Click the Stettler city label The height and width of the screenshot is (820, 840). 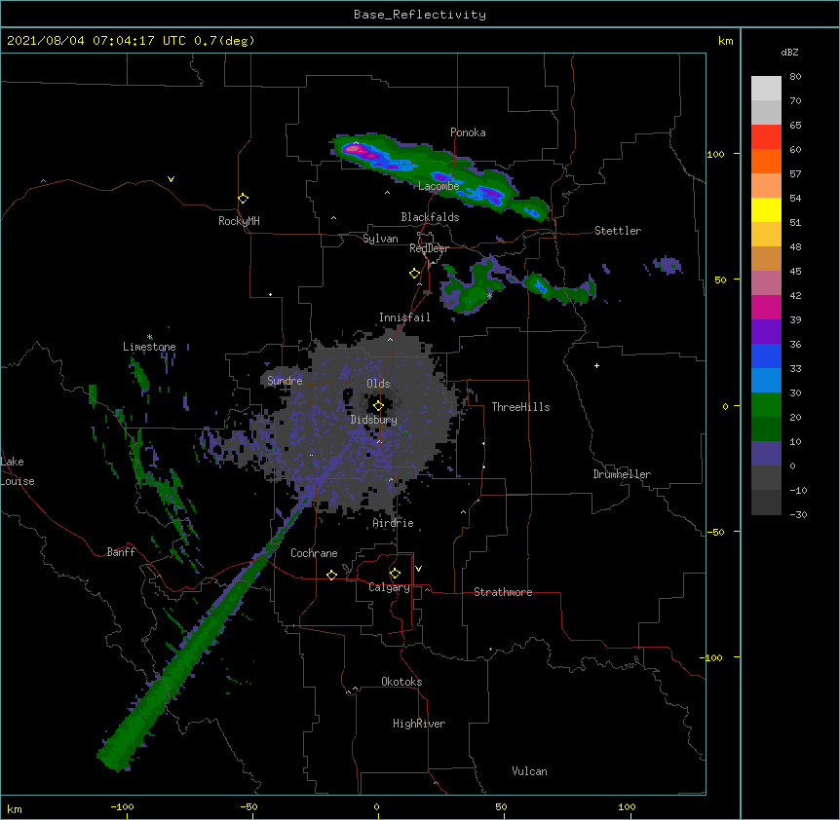click(x=618, y=231)
